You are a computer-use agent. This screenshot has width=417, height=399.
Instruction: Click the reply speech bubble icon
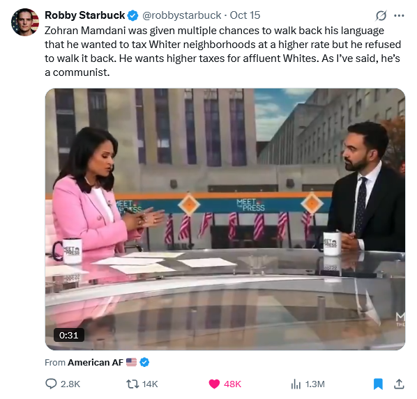click(51, 384)
